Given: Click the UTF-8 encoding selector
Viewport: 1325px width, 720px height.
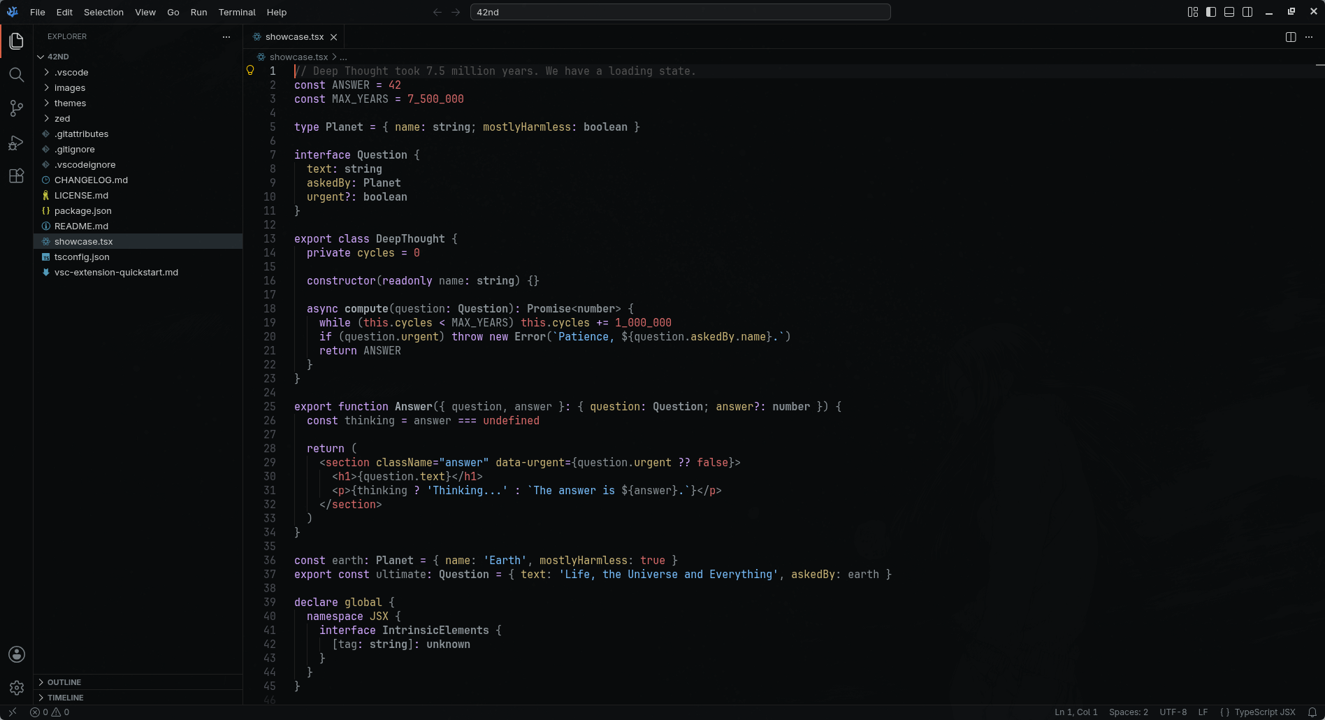Looking at the screenshot, I should click(1173, 712).
